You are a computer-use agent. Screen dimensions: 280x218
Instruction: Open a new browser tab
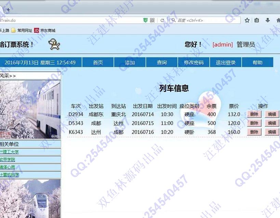click(8, 10)
